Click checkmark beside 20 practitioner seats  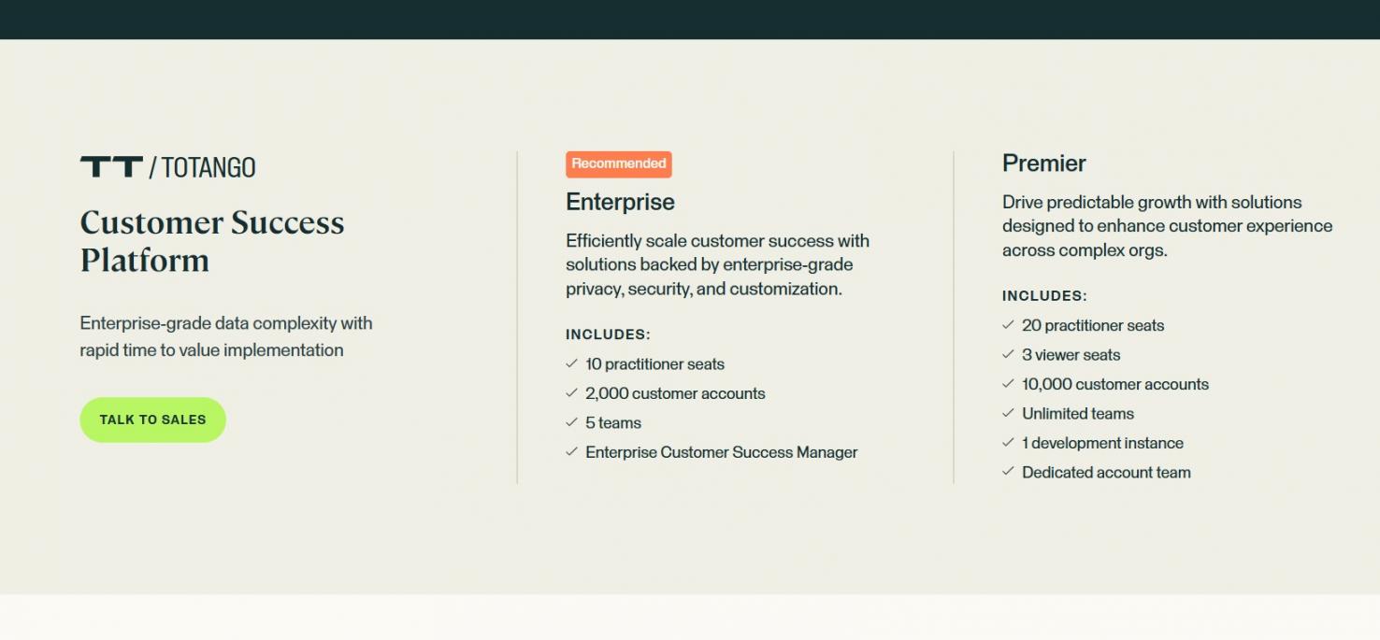tap(1008, 325)
